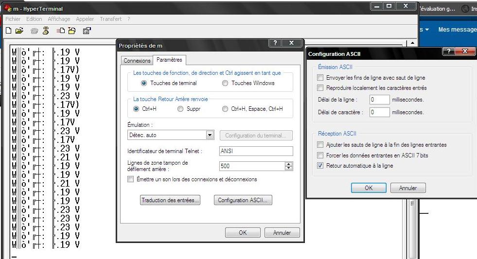Choose Ctrl+H for the backspace key
The width and height of the screenshot is (477, 259).
(136, 109)
